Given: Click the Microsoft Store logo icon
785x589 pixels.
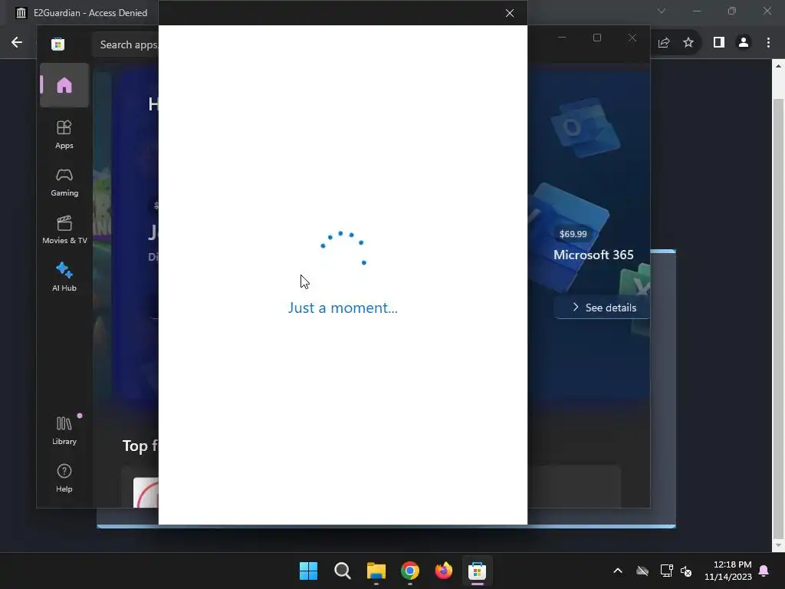Looking at the screenshot, I should point(58,44).
